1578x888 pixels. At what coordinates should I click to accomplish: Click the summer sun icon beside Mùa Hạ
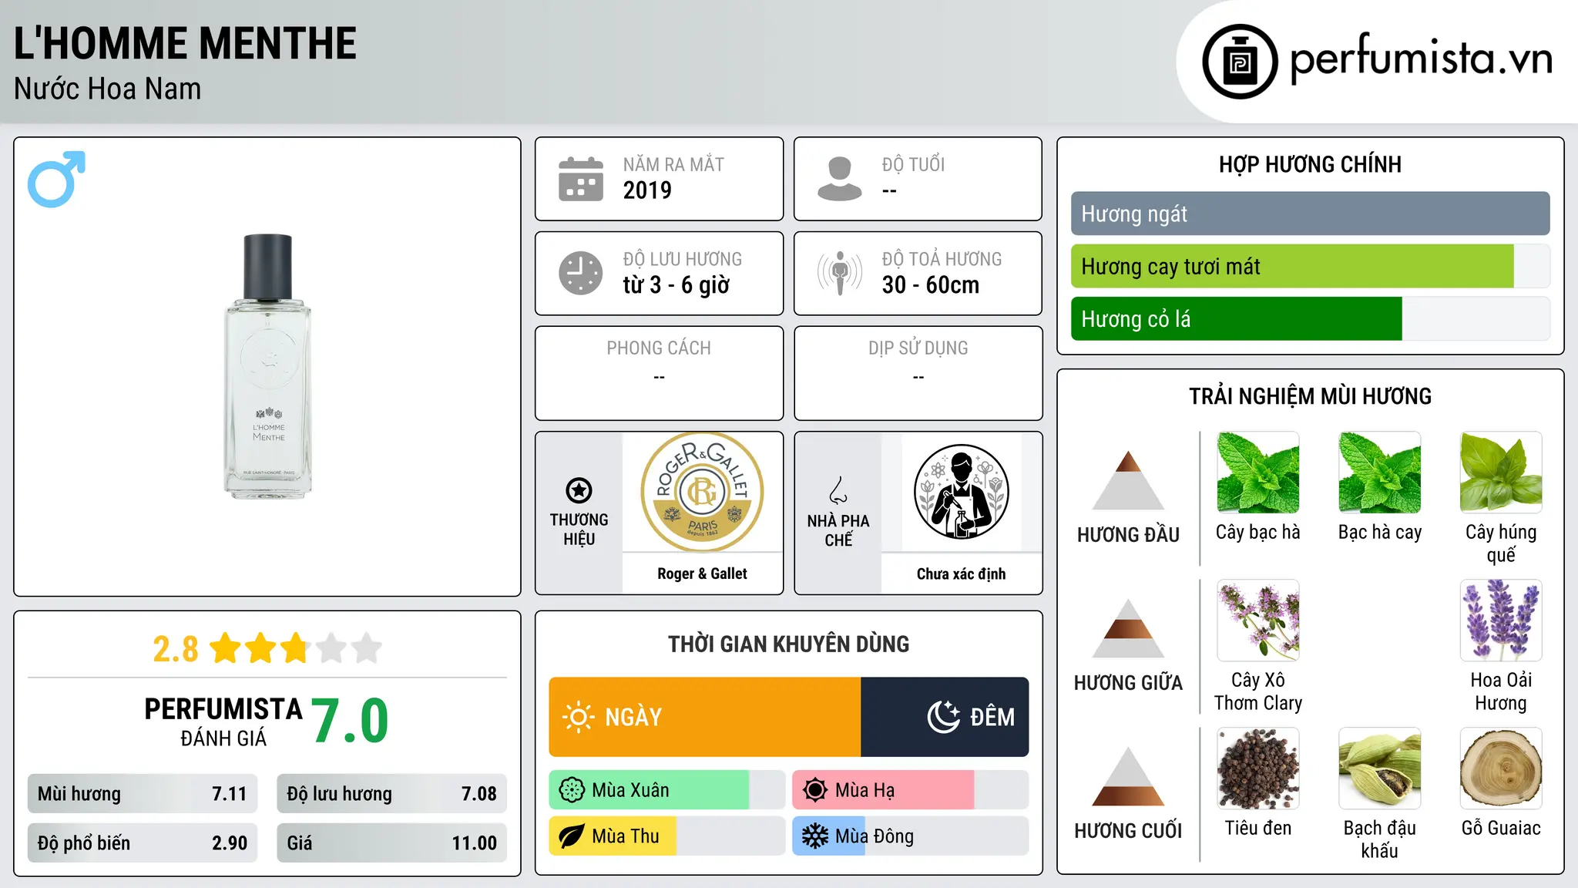tap(815, 790)
